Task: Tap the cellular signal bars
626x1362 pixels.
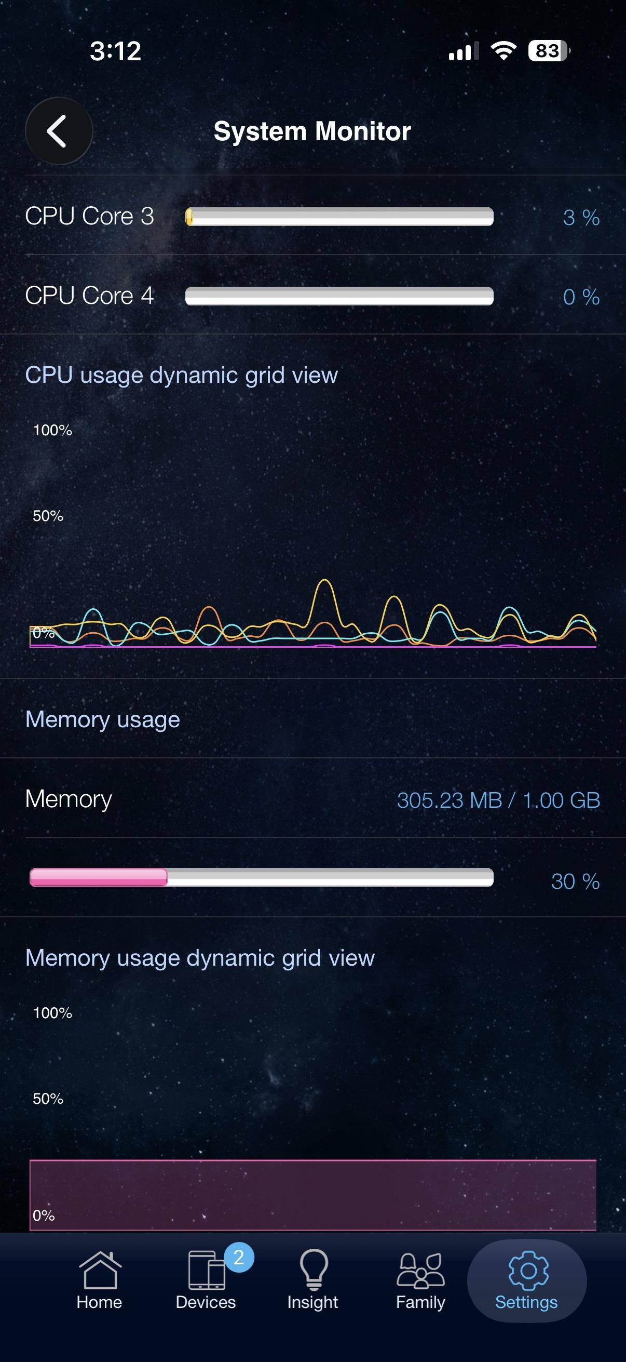Action: tap(464, 51)
